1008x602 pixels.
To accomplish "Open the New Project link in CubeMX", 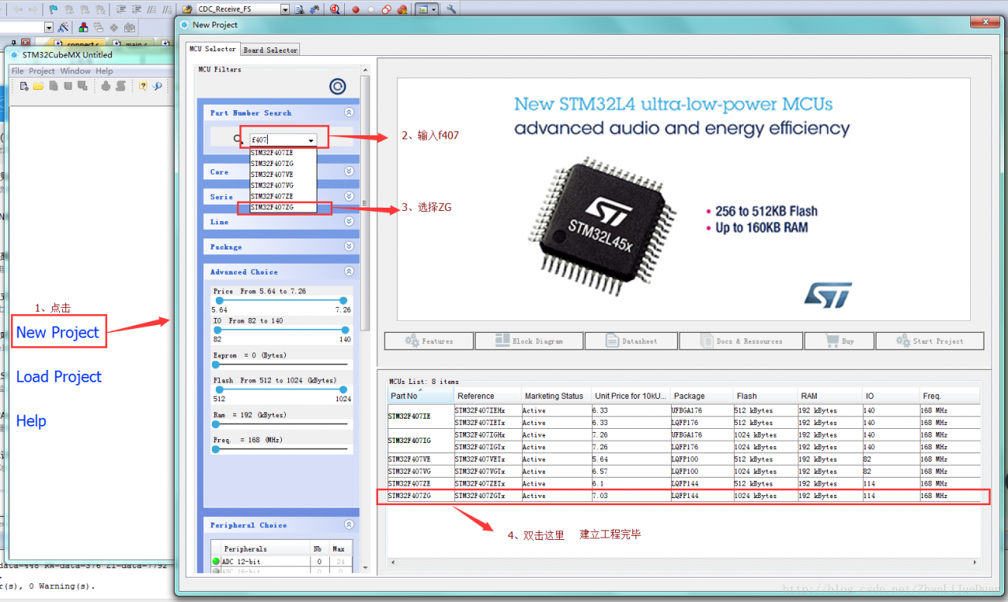I will coord(58,333).
